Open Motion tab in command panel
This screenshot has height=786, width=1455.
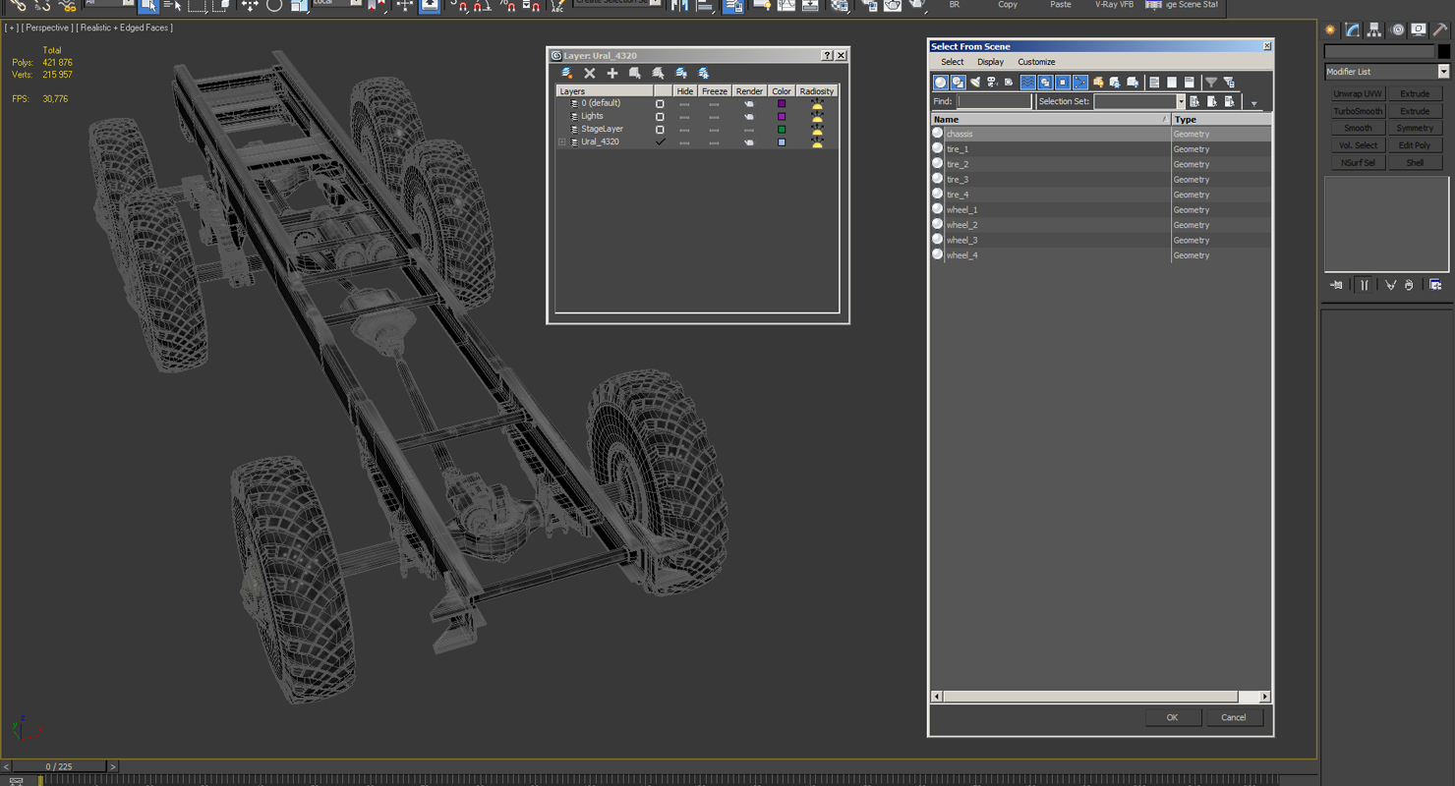pos(1397,29)
